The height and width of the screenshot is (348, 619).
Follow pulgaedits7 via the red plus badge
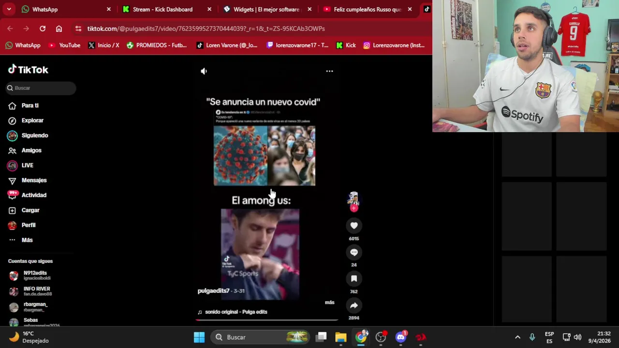coord(354,208)
